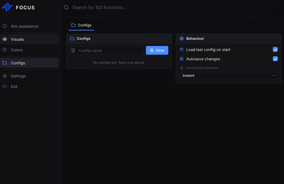Open the Autosave interval Instant dropdown
The image size is (284, 184).
coord(228,76)
